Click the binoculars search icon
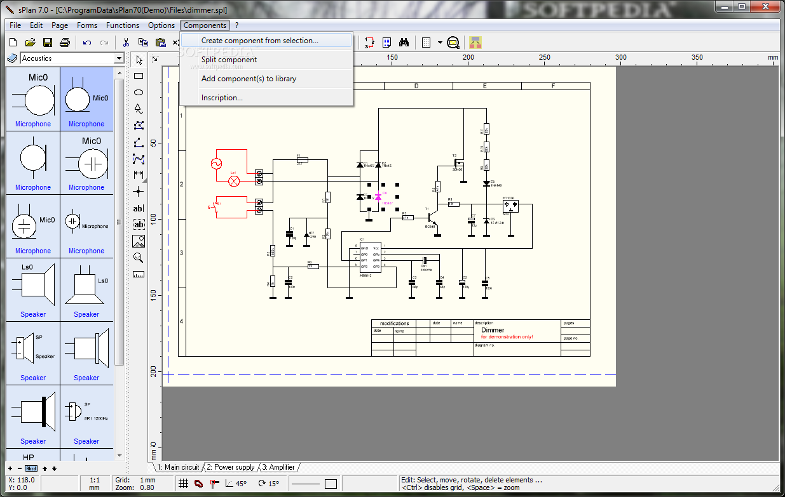Image resolution: width=785 pixels, height=497 pixels. tap(404, 43)
